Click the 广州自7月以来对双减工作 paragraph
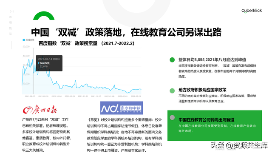 pos(47,135)
